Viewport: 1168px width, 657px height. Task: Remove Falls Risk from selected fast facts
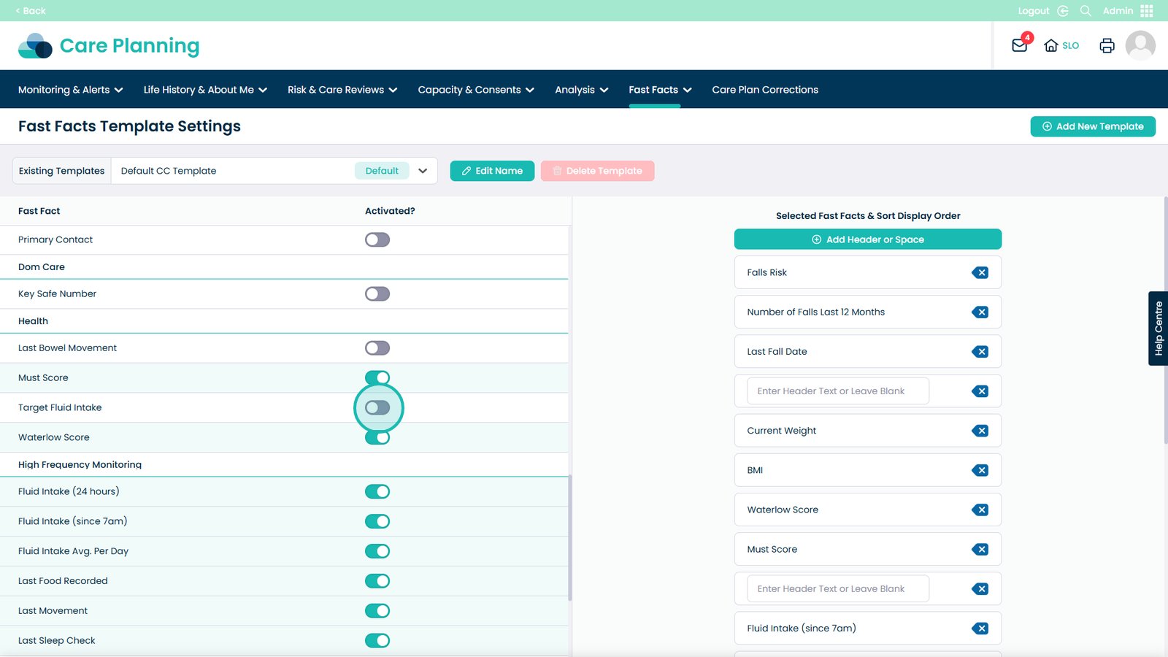point(980,272)
